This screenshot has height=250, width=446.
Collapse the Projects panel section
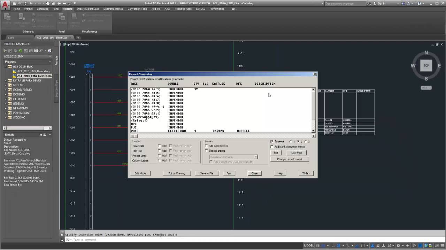pyautogui.click(x=50, y=62)
